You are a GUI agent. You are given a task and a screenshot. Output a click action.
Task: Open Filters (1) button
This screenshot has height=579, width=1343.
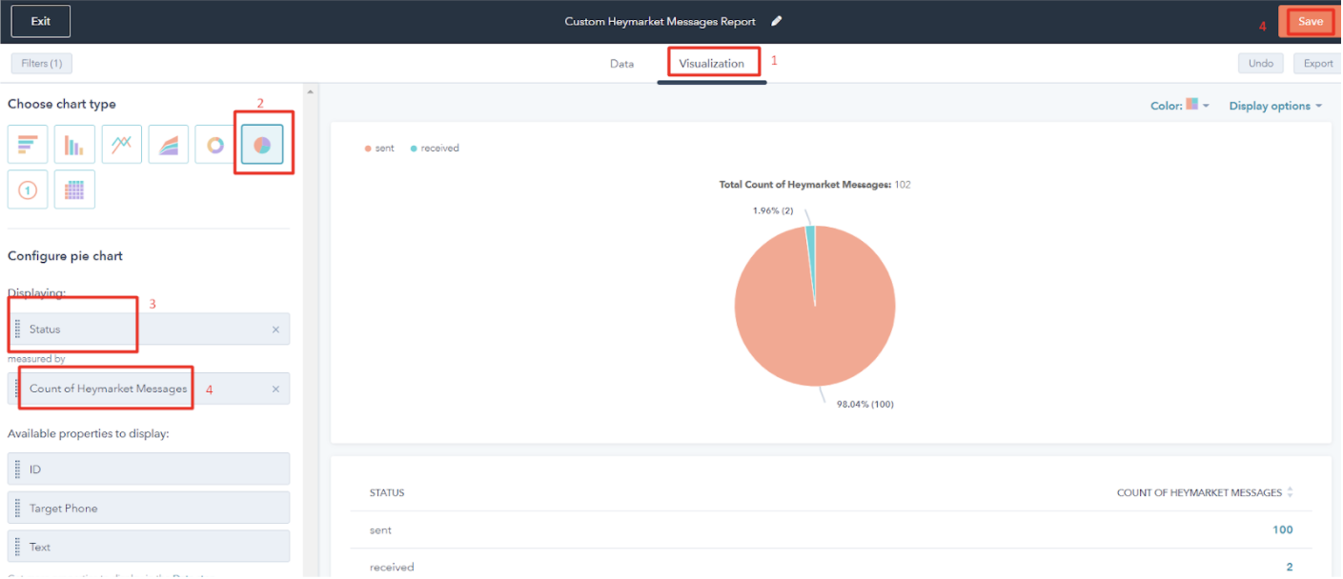pyautogui.click(x=42, y=64)
